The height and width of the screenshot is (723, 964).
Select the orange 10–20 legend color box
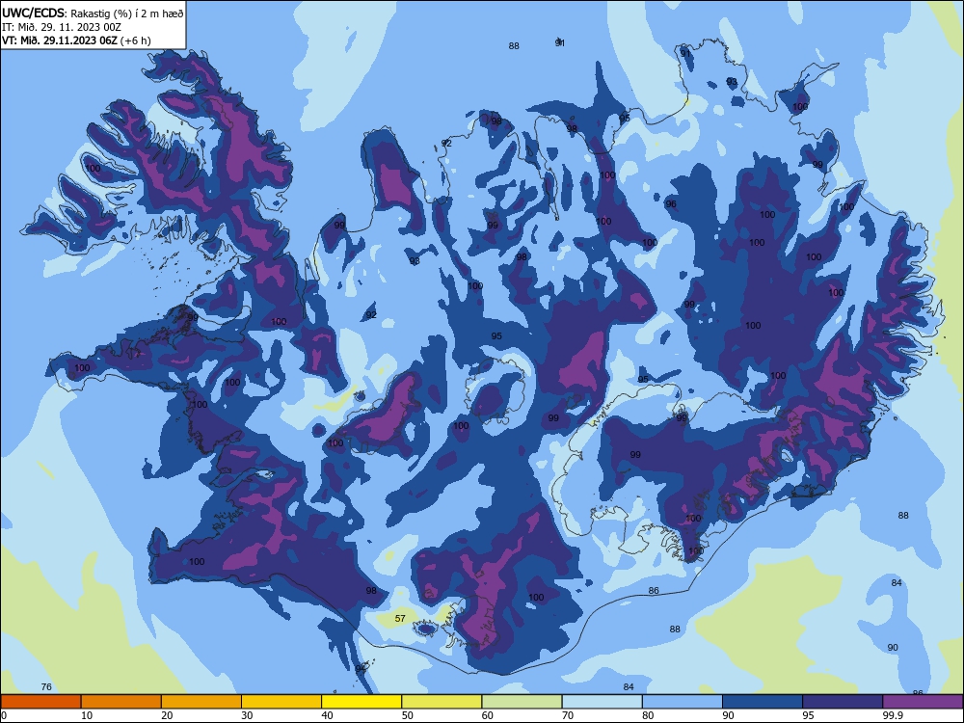pos(121,702)
